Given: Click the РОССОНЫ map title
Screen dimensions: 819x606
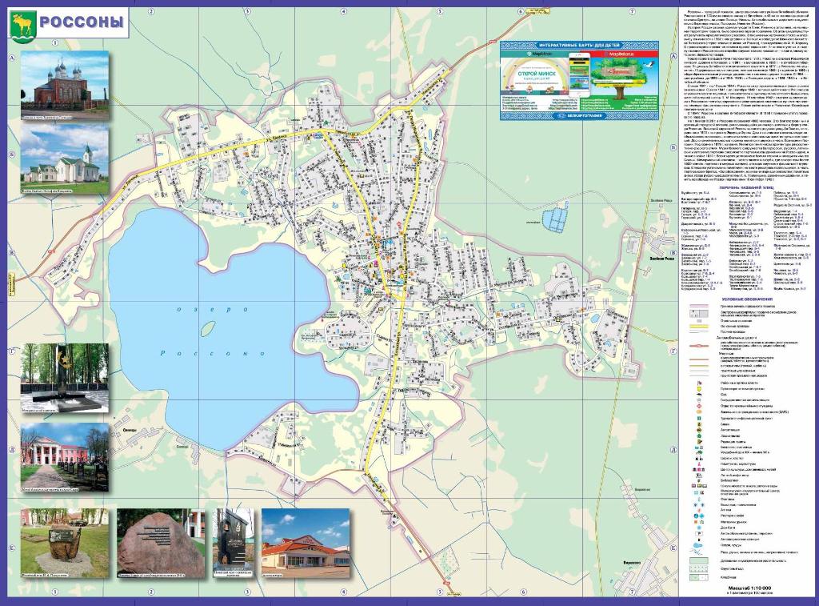Looking at the screenshot, I should click(82, 22).
